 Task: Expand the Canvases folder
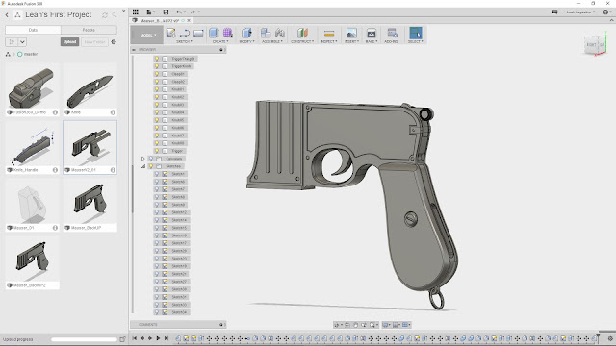143,159
